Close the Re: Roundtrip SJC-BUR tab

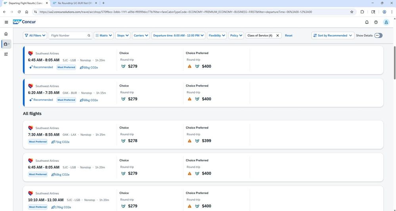pos(96,3)
